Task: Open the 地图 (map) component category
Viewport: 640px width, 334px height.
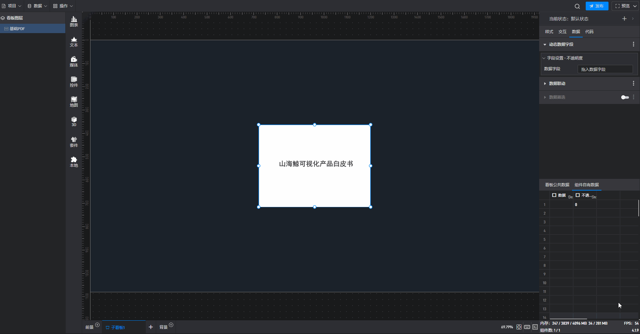Action: (74, 102)
